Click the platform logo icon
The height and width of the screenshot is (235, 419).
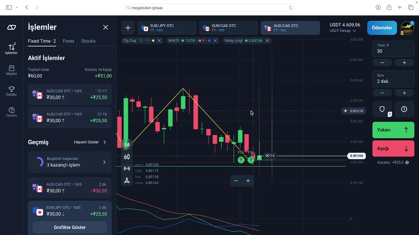[11, 27]
